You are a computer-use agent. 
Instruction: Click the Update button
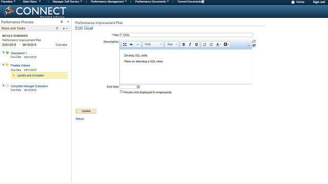pos(86,111)
